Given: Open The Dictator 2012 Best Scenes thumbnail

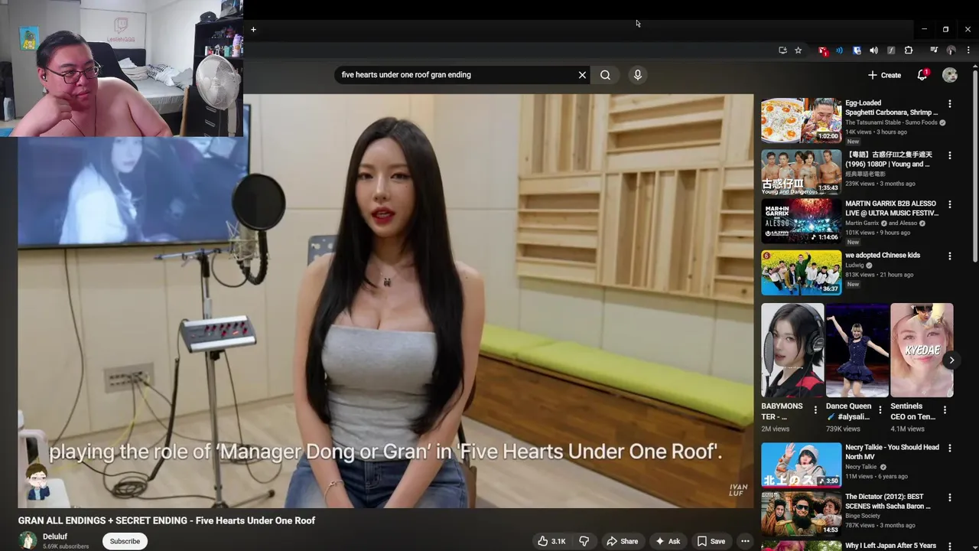Looking at the screenshot, I should [x=801, y=514].
